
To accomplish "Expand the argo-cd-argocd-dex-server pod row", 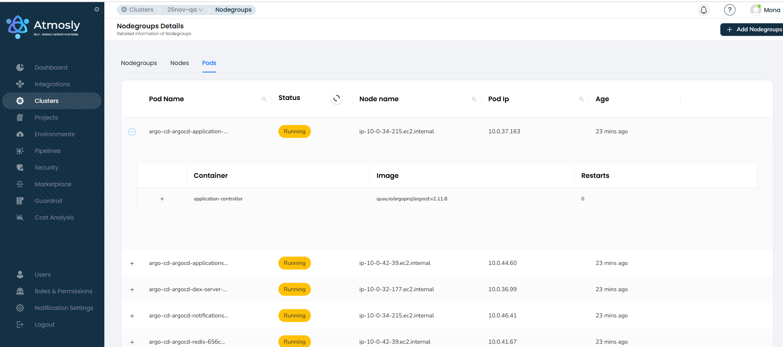I will tap(132, 290).
